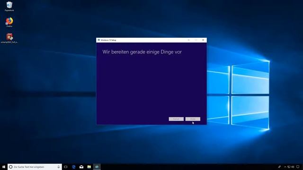Open Task View from the taskbar
Viewport: 303px width, 170px height.
pos(66,167)
